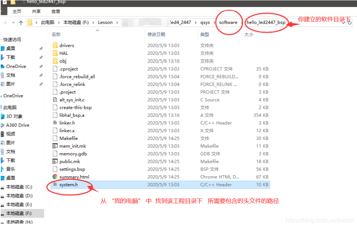Image resolution: width=357 pixels, height=227 pixels.
Task: Go up one folder level arrow
Action: click(x=21, y=23)
